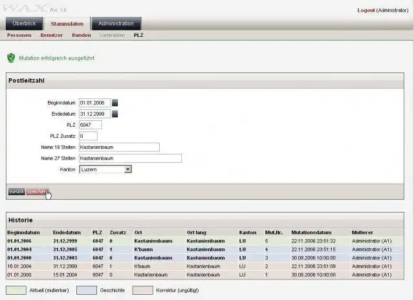Click the Logout link
The image size is (414, 300).
pyautogui.click(x=366, y=10)
